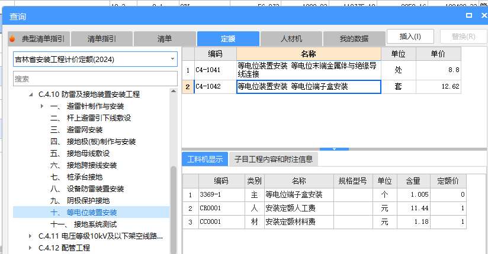Select 八、设备防雷装置安装 tree item
This screenshot has height=254, width=488.
[87, 189]
